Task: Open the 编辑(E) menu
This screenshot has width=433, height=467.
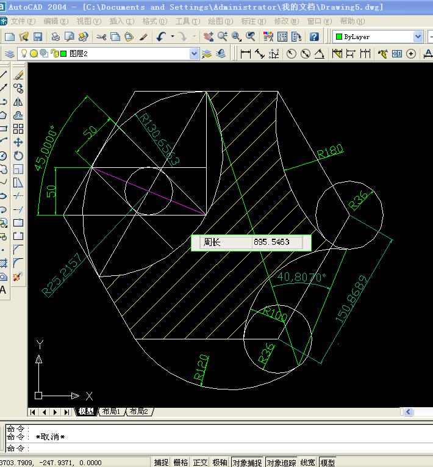Action: (x=55, y=21)
